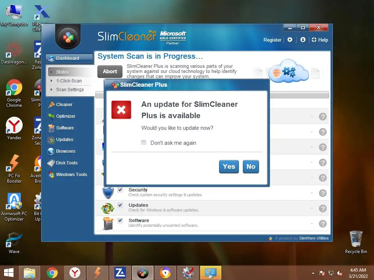
Task: Open the Disk Tools section
Action: point(62,163)
